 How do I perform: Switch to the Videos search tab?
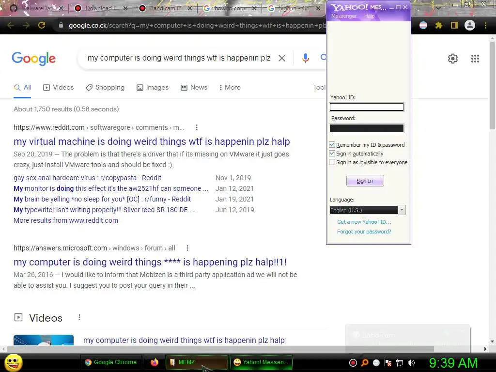tap(59, 87)
